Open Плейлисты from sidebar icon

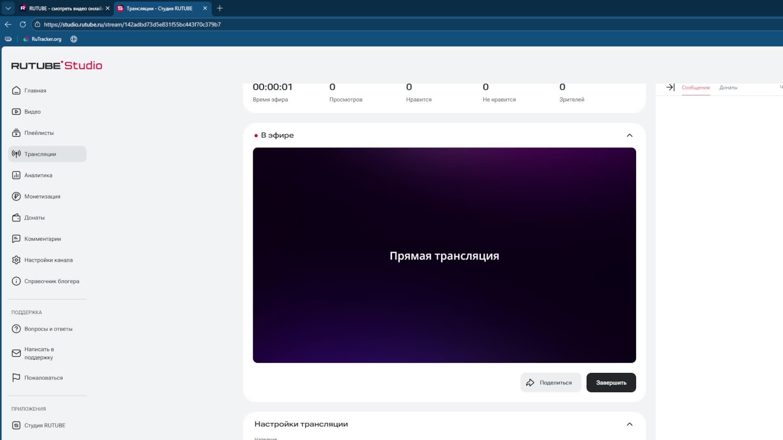pos(16,133)
